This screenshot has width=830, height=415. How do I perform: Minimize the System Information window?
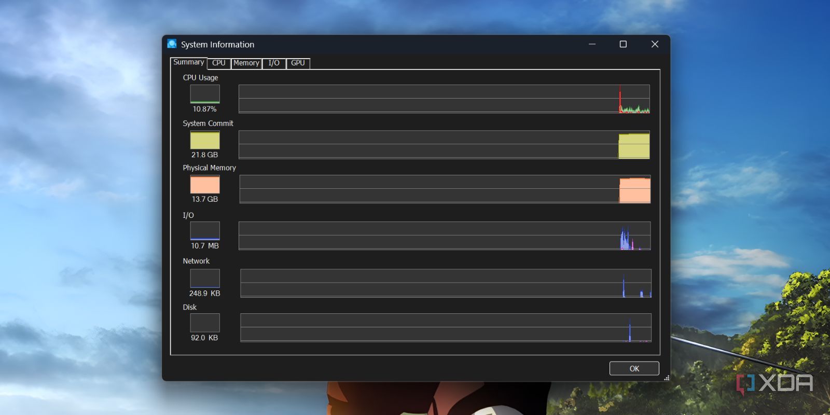tap(592, 44)
